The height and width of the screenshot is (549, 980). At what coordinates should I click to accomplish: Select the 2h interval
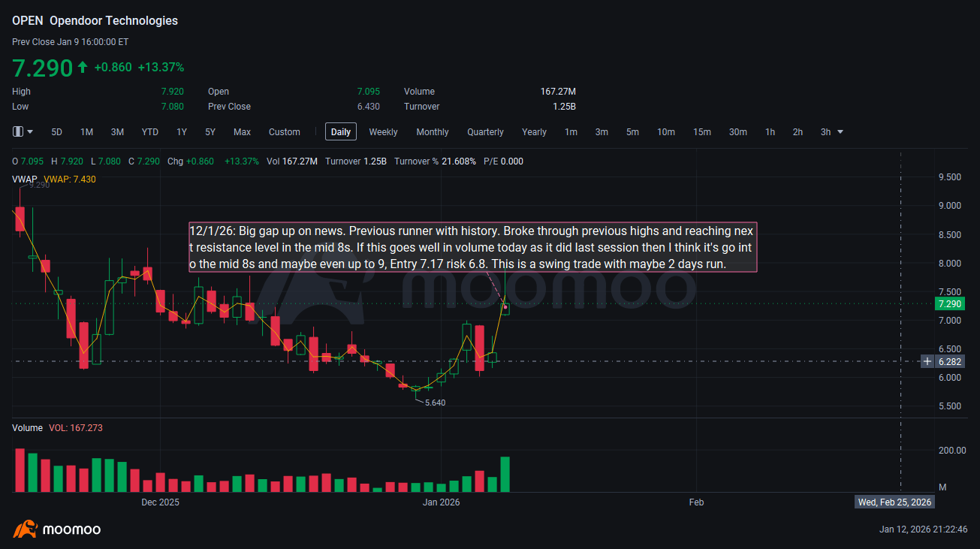point(798,132)
